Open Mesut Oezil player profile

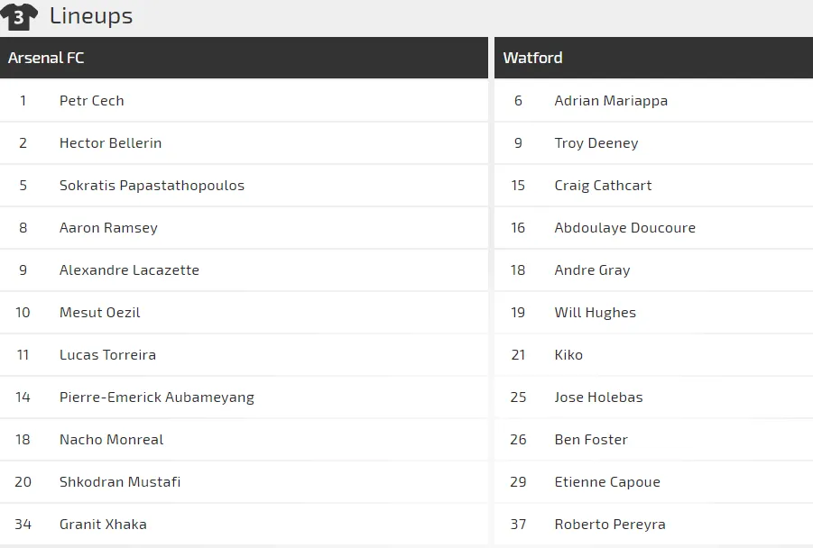click(99, 313)
